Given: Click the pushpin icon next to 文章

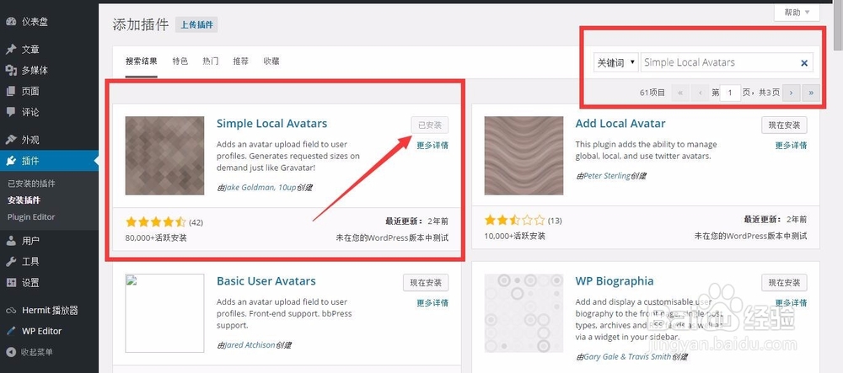Looking at the screenshot, I should click(11, 50).
